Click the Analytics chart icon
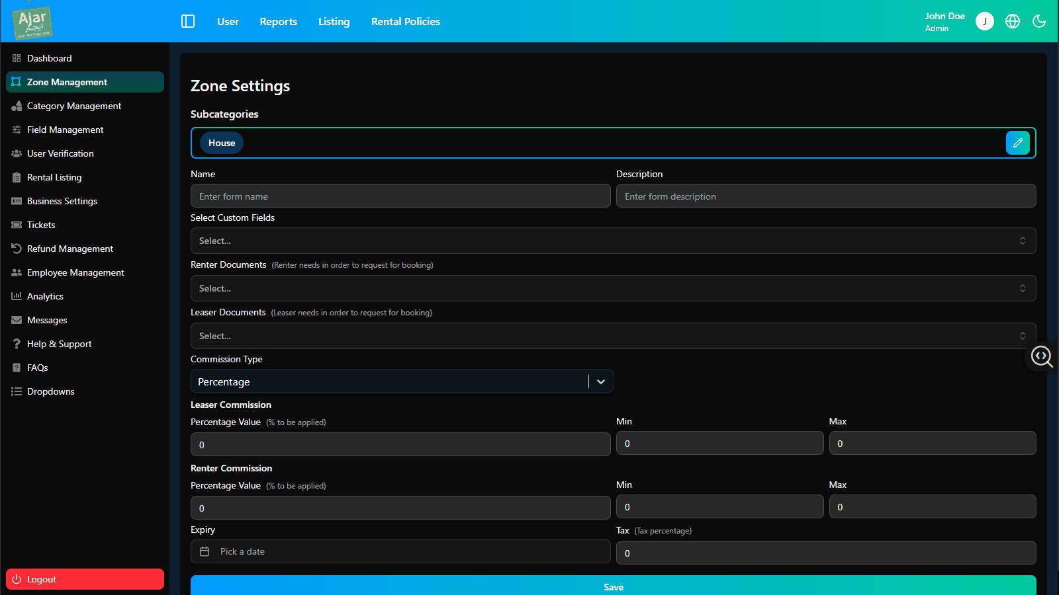This screenshot has height=595, width=1059. (17, 296)
